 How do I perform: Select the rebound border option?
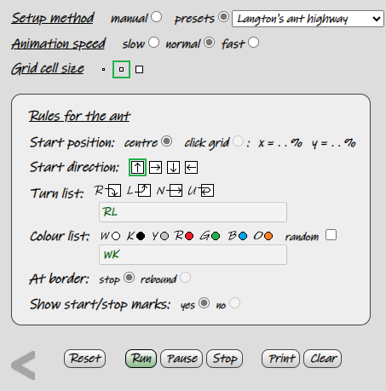click(185, 278)
